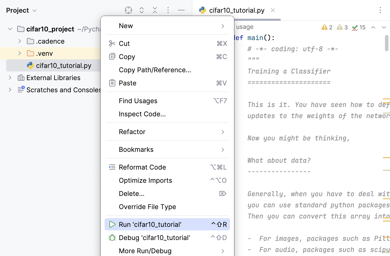This screenshot has height=256, width=390.
Task: Go to previous highlighted error arrow
Action: (x=373, y=27)
